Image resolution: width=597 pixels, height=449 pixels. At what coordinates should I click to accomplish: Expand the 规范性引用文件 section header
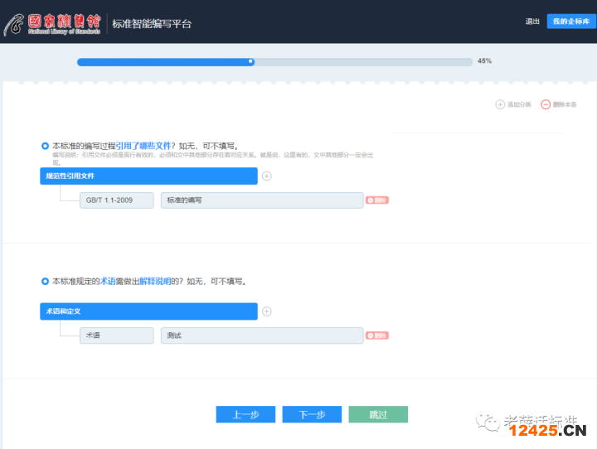pyautogui.click(x=148, y=176)
